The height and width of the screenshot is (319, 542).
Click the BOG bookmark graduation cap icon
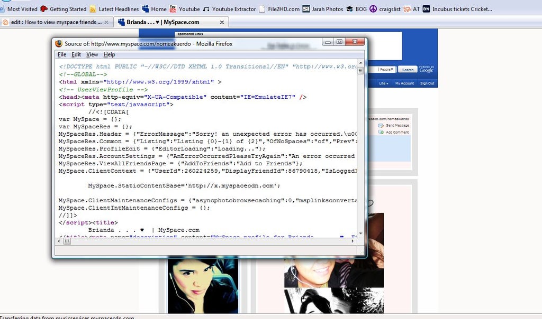349,9
